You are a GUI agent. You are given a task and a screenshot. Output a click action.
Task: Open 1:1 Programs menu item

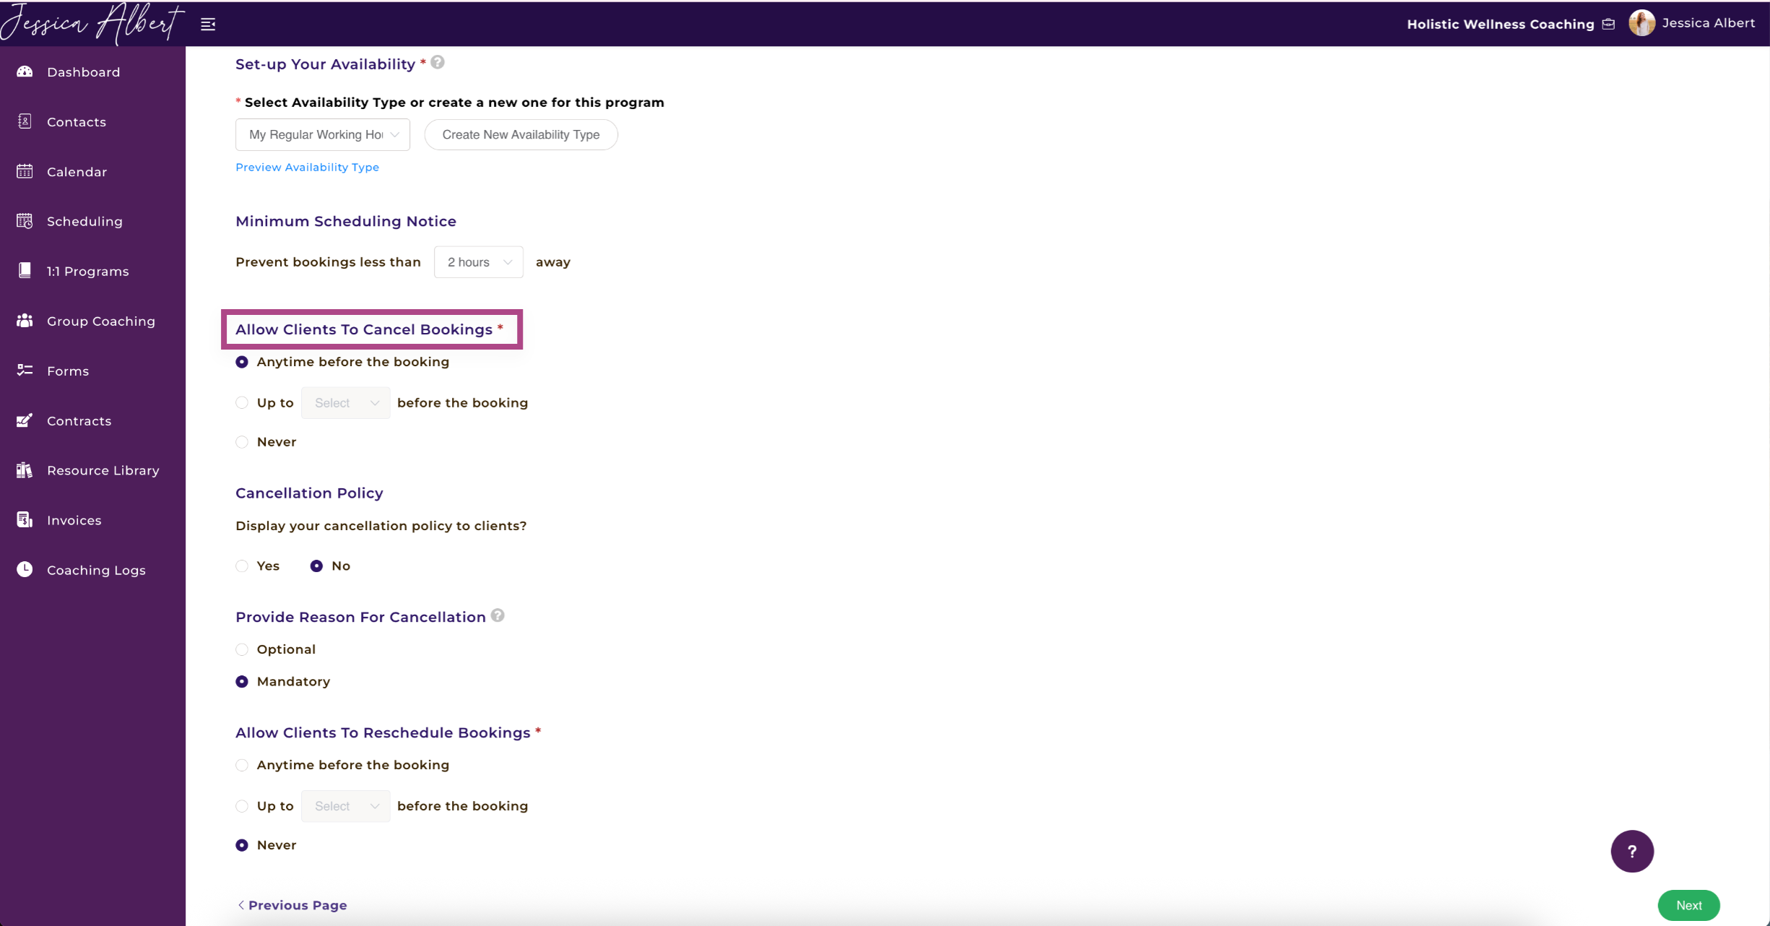88,272
